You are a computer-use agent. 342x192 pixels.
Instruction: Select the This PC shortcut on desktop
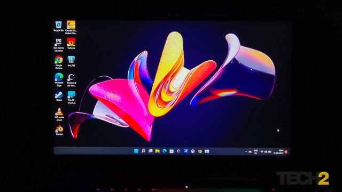pyautogui.click(x=71, y=97)
